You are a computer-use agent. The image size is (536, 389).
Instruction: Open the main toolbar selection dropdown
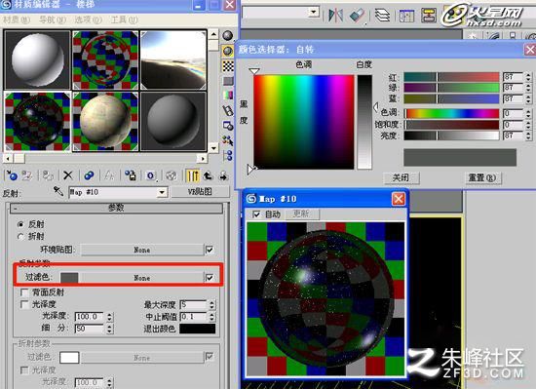(x=313, y=13)
